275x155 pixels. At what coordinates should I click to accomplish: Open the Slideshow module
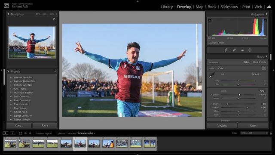pos(229,7)
